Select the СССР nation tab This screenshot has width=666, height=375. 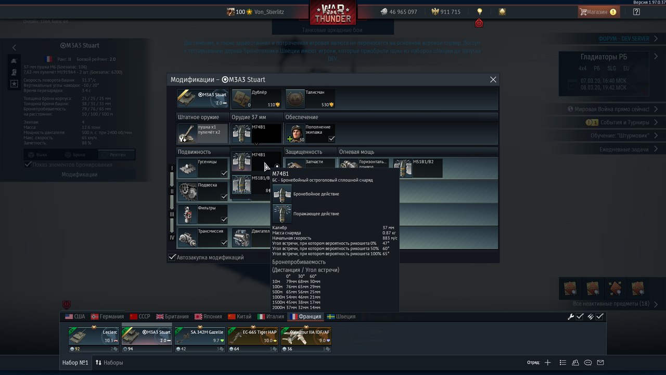[x=140, y=317]
